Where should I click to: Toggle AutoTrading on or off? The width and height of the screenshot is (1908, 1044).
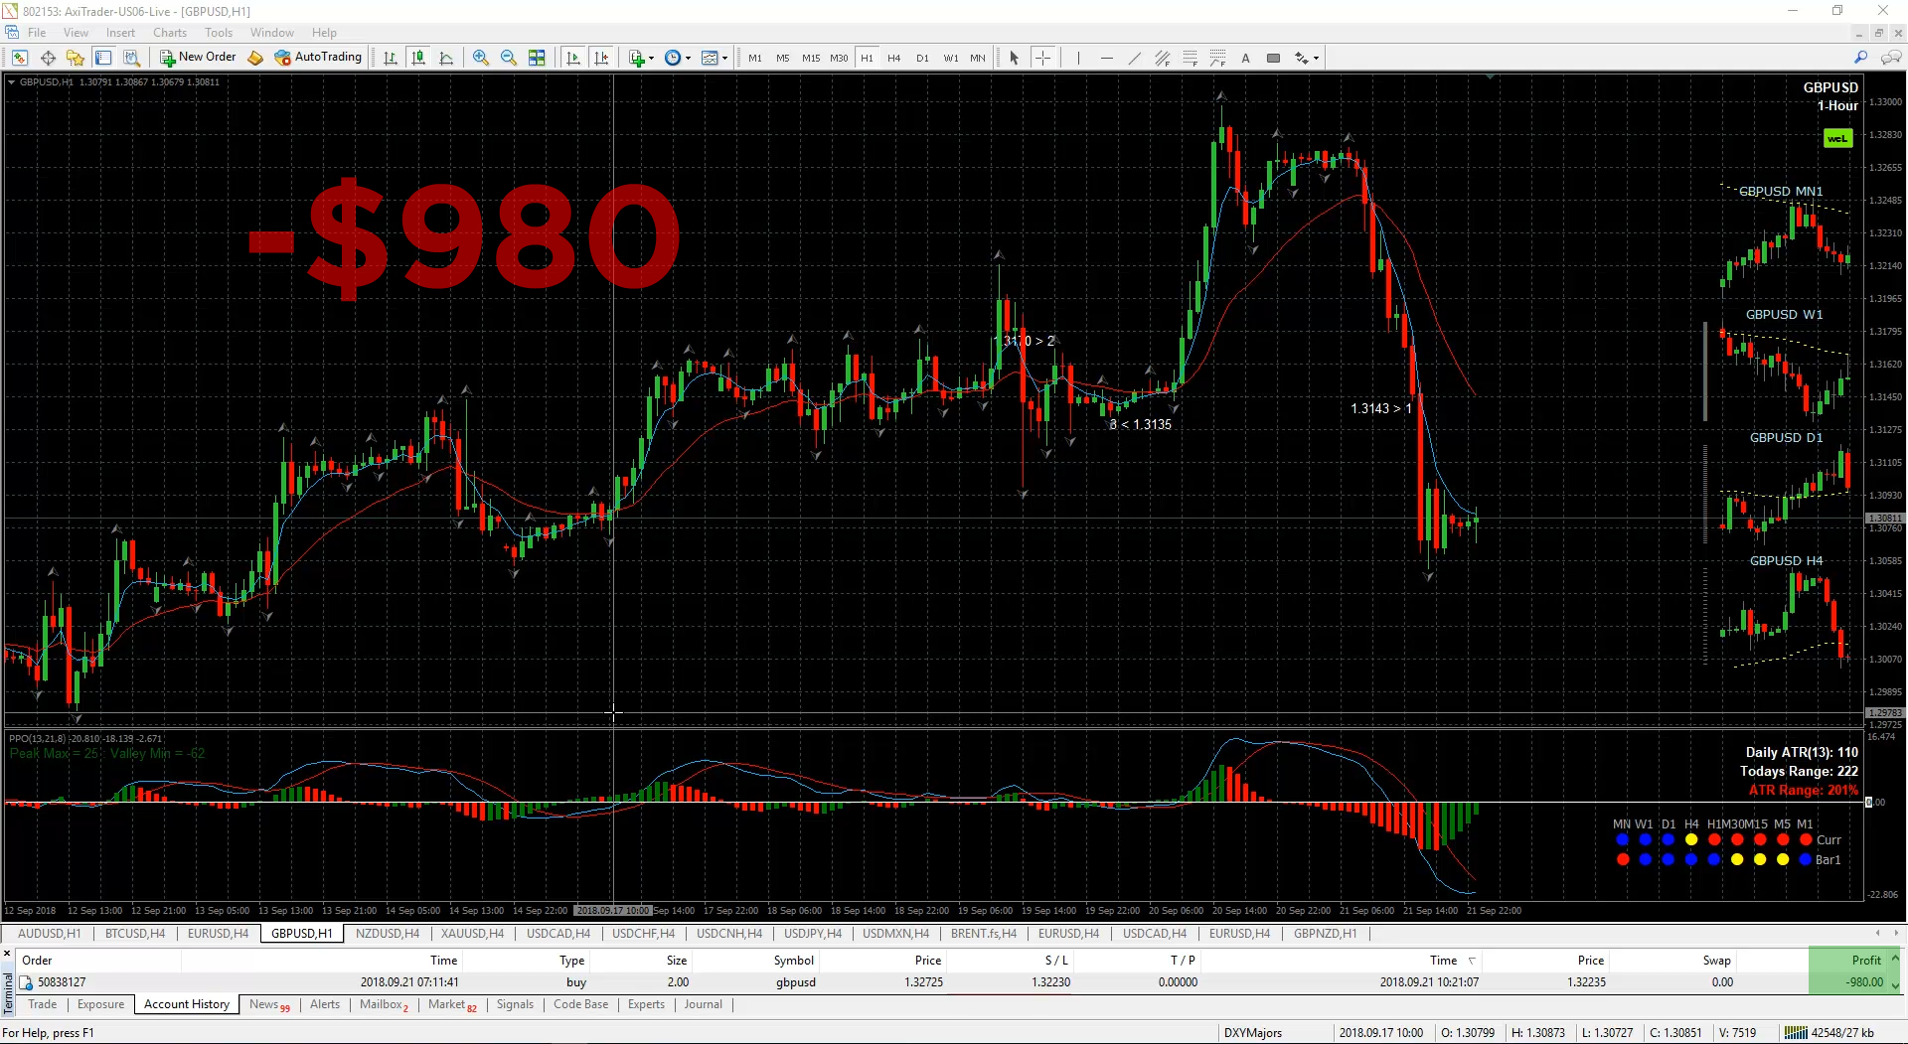pyautogui.click(x=318, y=58)
